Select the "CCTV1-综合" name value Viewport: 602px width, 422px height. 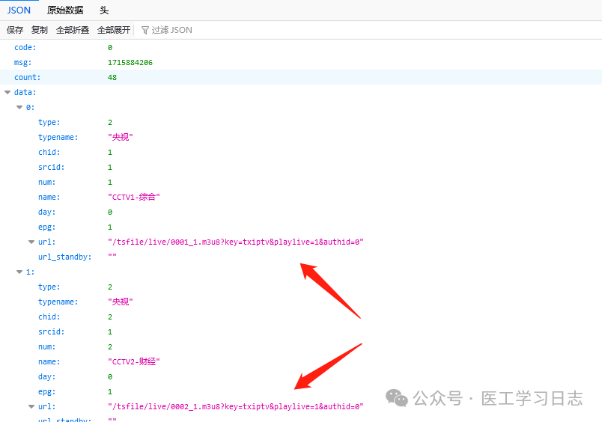(133, 198)
